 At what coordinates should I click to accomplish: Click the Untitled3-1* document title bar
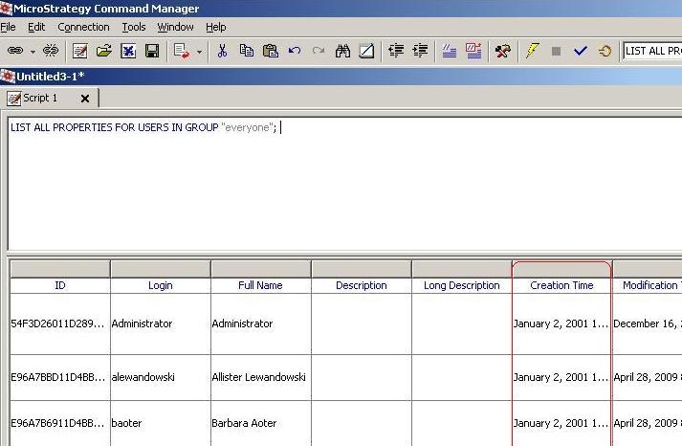pos(341,77)
